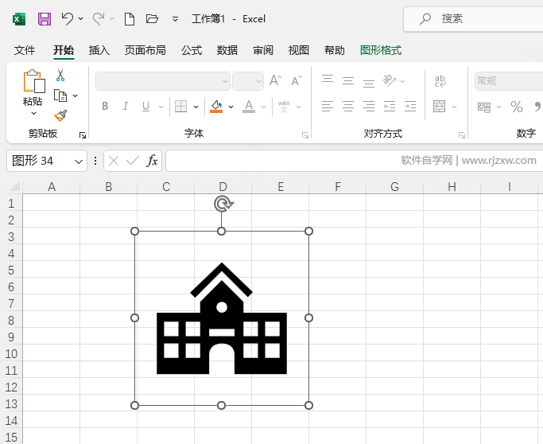Click Decrease Indent icon
Screen dimensions: 543x444
(x=390, y=107)
